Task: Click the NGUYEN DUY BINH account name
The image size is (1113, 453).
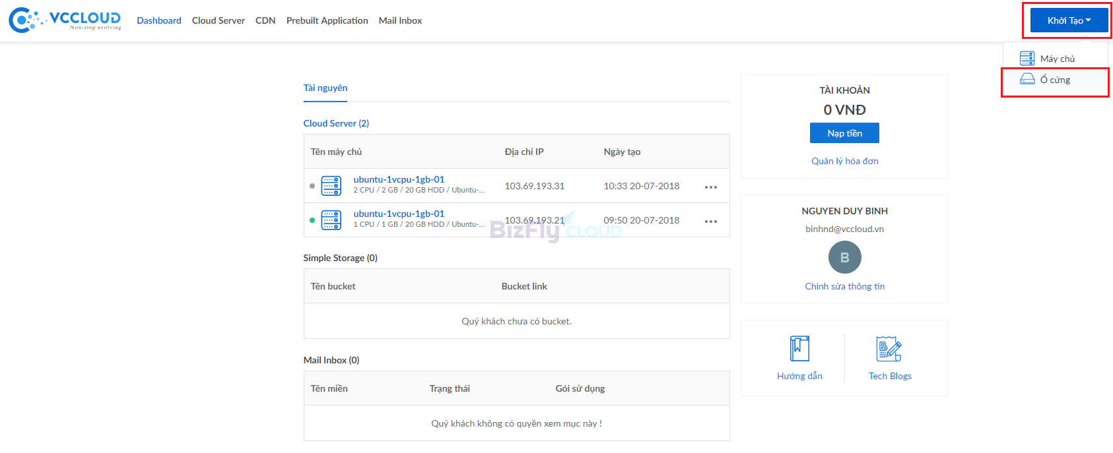Action: [844, 211]
